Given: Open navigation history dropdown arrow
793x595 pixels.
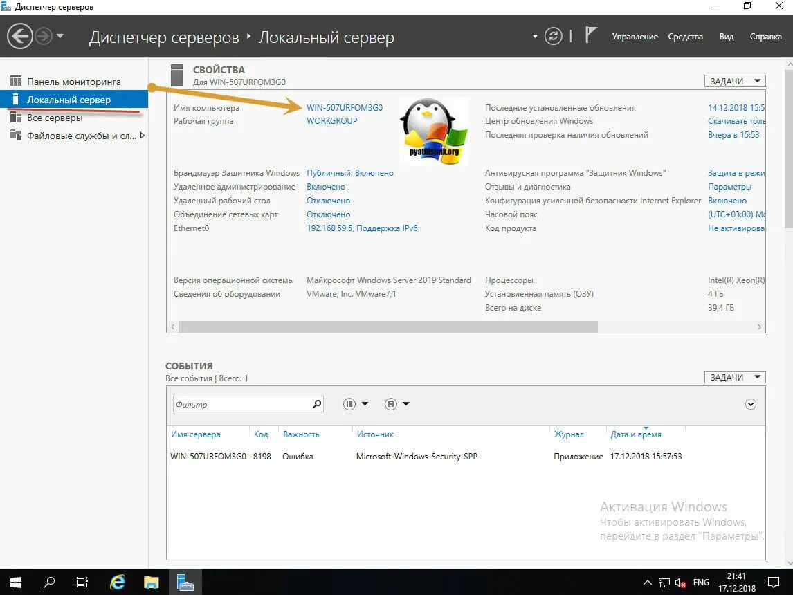Looking at the screenshot, I should point(60,36).
